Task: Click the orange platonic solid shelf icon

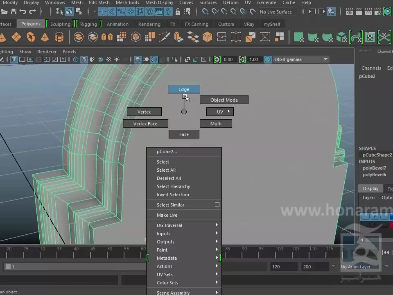Action: click(x=16, y=37)
